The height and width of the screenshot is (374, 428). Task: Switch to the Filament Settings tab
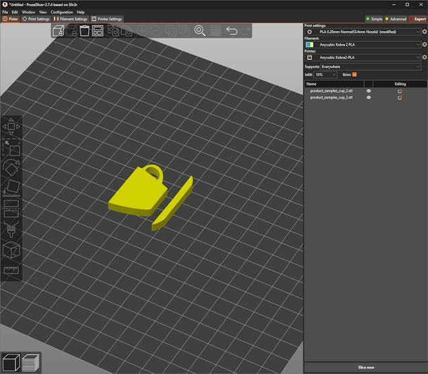[71, 19]
